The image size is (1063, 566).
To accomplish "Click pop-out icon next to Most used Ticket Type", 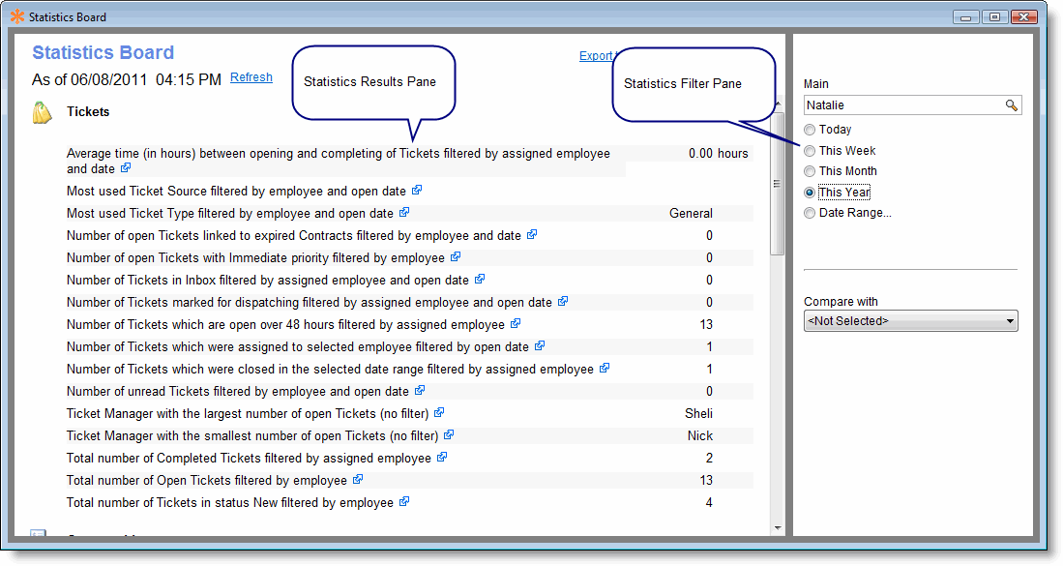I will [404, 212].
